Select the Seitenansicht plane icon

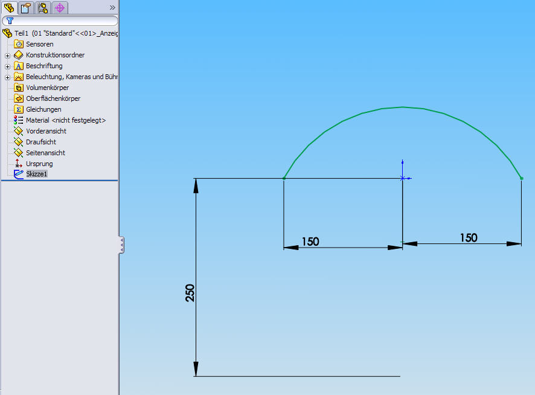[x=19, y=153]
